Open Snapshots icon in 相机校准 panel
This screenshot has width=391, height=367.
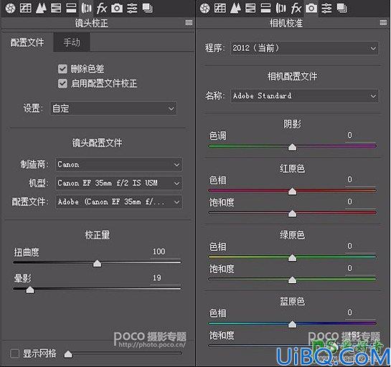pyautogui.click(x=342, y=8)
